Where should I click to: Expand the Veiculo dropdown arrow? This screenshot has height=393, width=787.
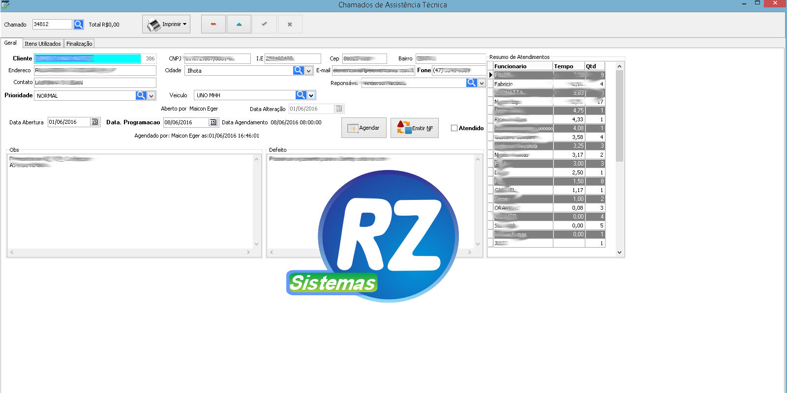click(x=311, y=95)
